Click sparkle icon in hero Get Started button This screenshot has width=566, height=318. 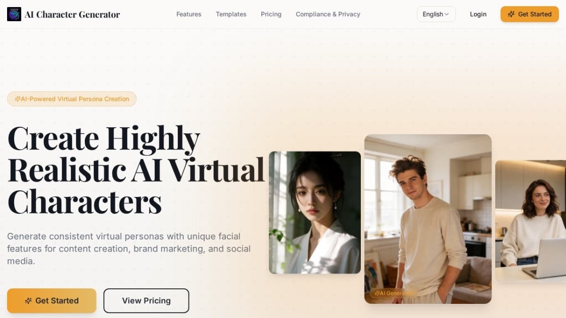tap(28, 301)
